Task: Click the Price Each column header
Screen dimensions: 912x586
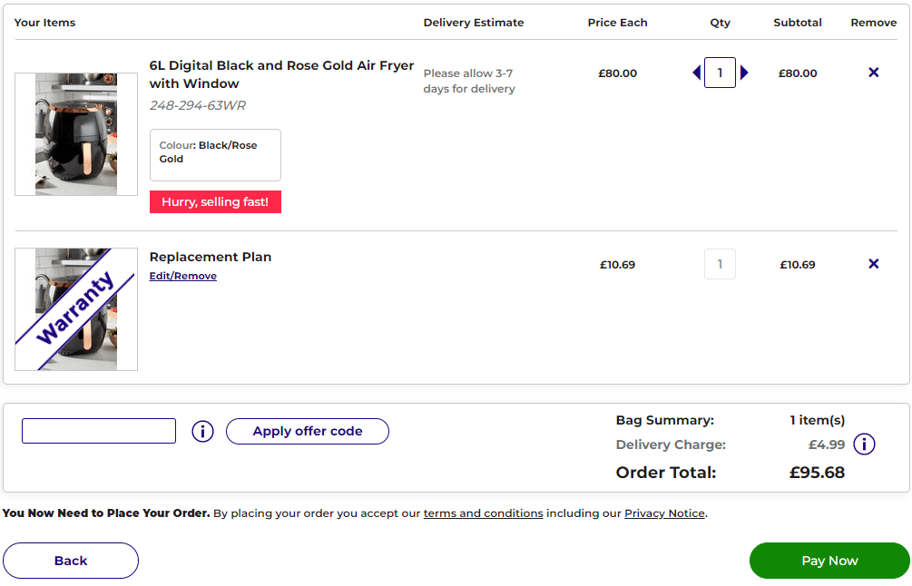Action: 617,23
